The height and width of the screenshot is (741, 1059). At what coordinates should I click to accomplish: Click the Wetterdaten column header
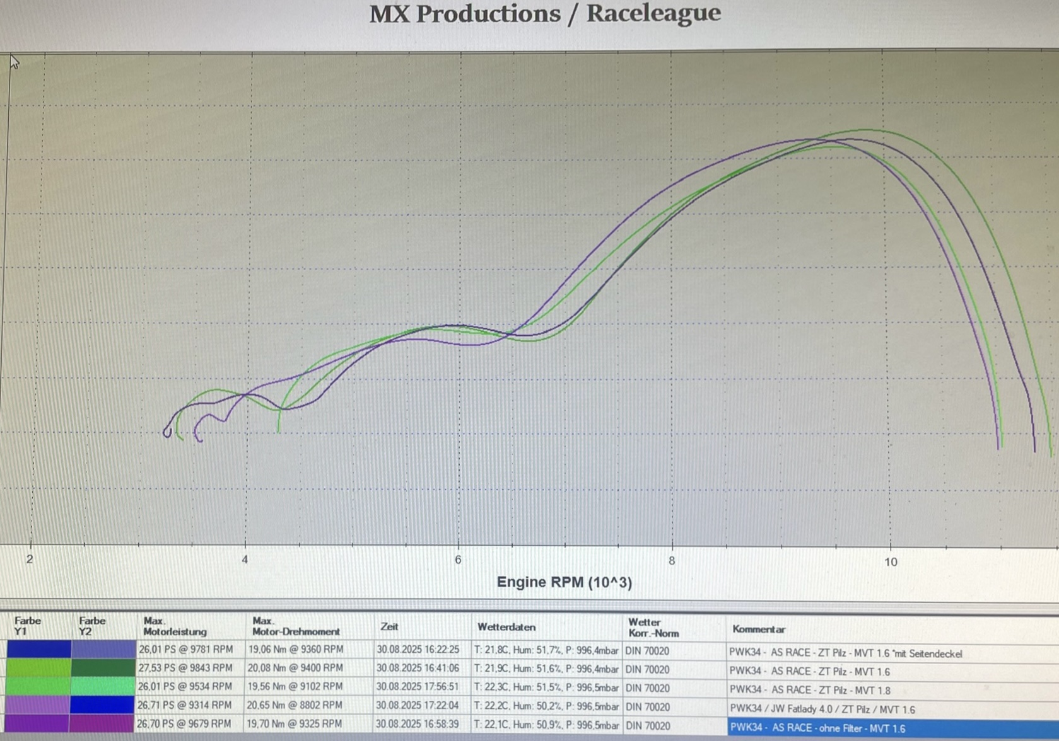click(506, 628)
